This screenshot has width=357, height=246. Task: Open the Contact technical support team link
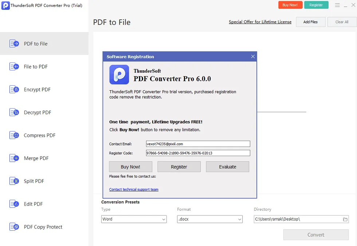click(x=134, y=189)
